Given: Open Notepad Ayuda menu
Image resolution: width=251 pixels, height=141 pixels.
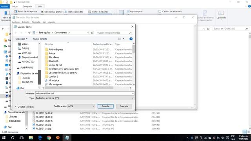Looking at the screenshot, I should point(51,22).
